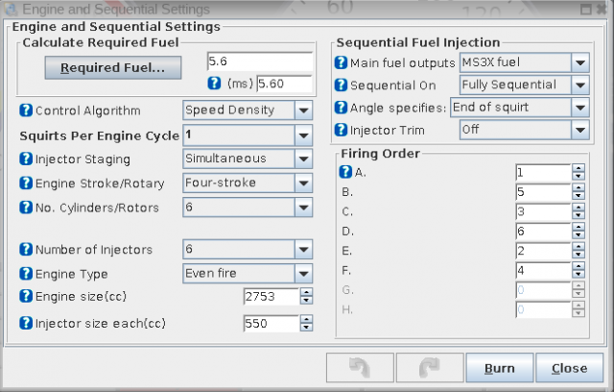This screenshot has width=614, height=392.
Task: Expand the No. Cylinders/Rotors dropdown
Action: point(303,207)
